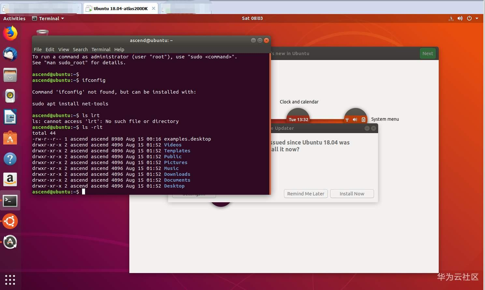
Task: Click Videos directory name in terminal
Action: (x=173, y=145)
